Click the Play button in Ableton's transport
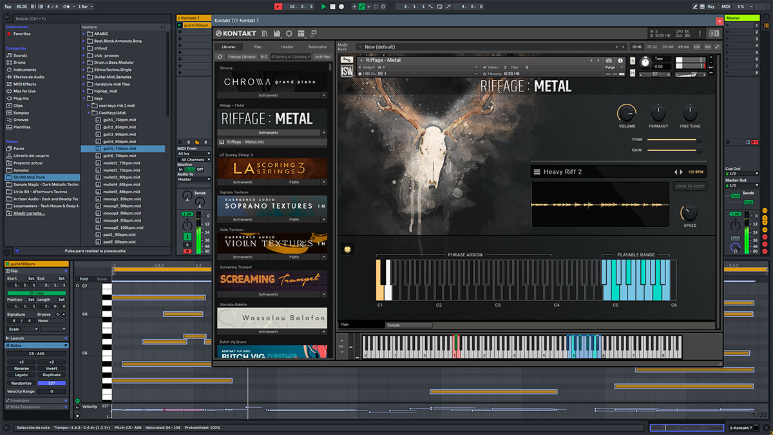Viewport: 773px width, 435px height. (x=324, y=6)
